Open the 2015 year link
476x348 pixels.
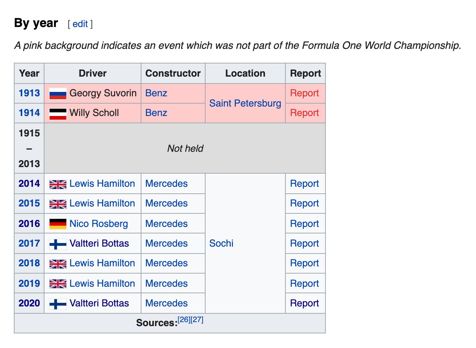coord(29,203)
